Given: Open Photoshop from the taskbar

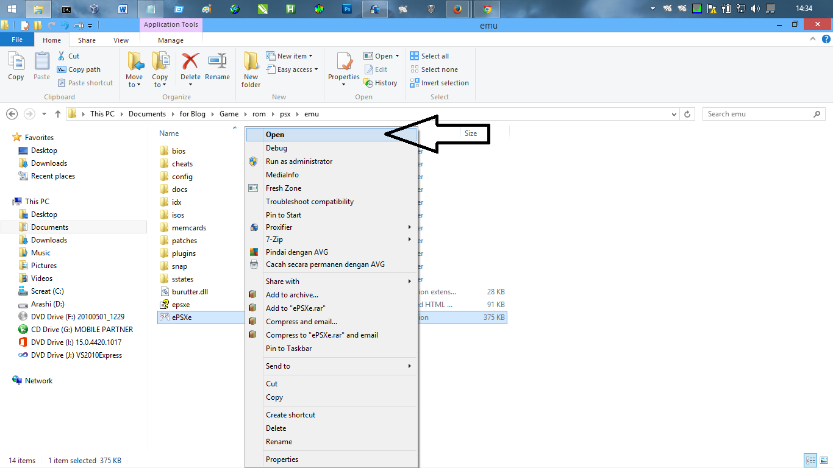Looking at the screenshot, I should pyautogui.click(x=347, y=9).
